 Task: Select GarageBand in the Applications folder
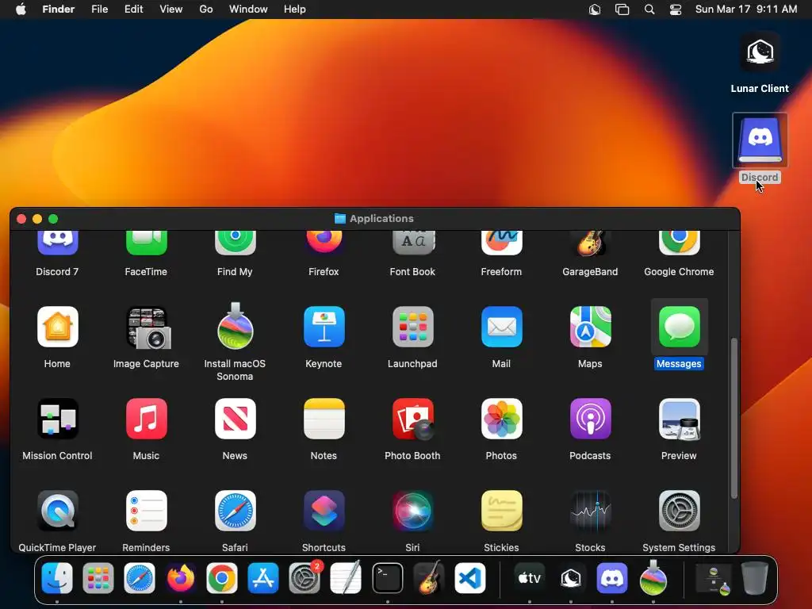coord(590,244)
